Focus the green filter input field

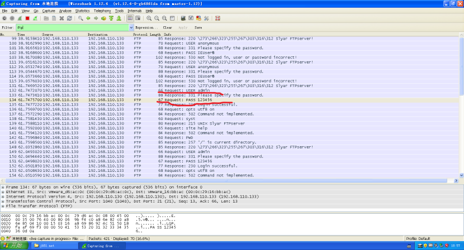pyautogui.click(x=73, y=27)
